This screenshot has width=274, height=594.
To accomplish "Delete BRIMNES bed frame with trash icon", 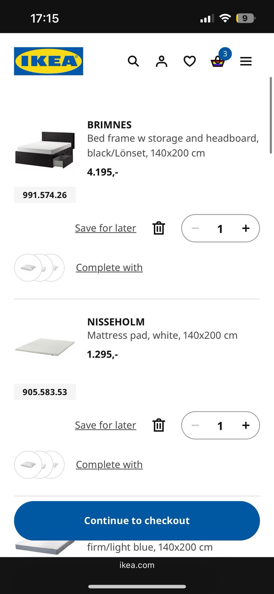I will [159, 228].
